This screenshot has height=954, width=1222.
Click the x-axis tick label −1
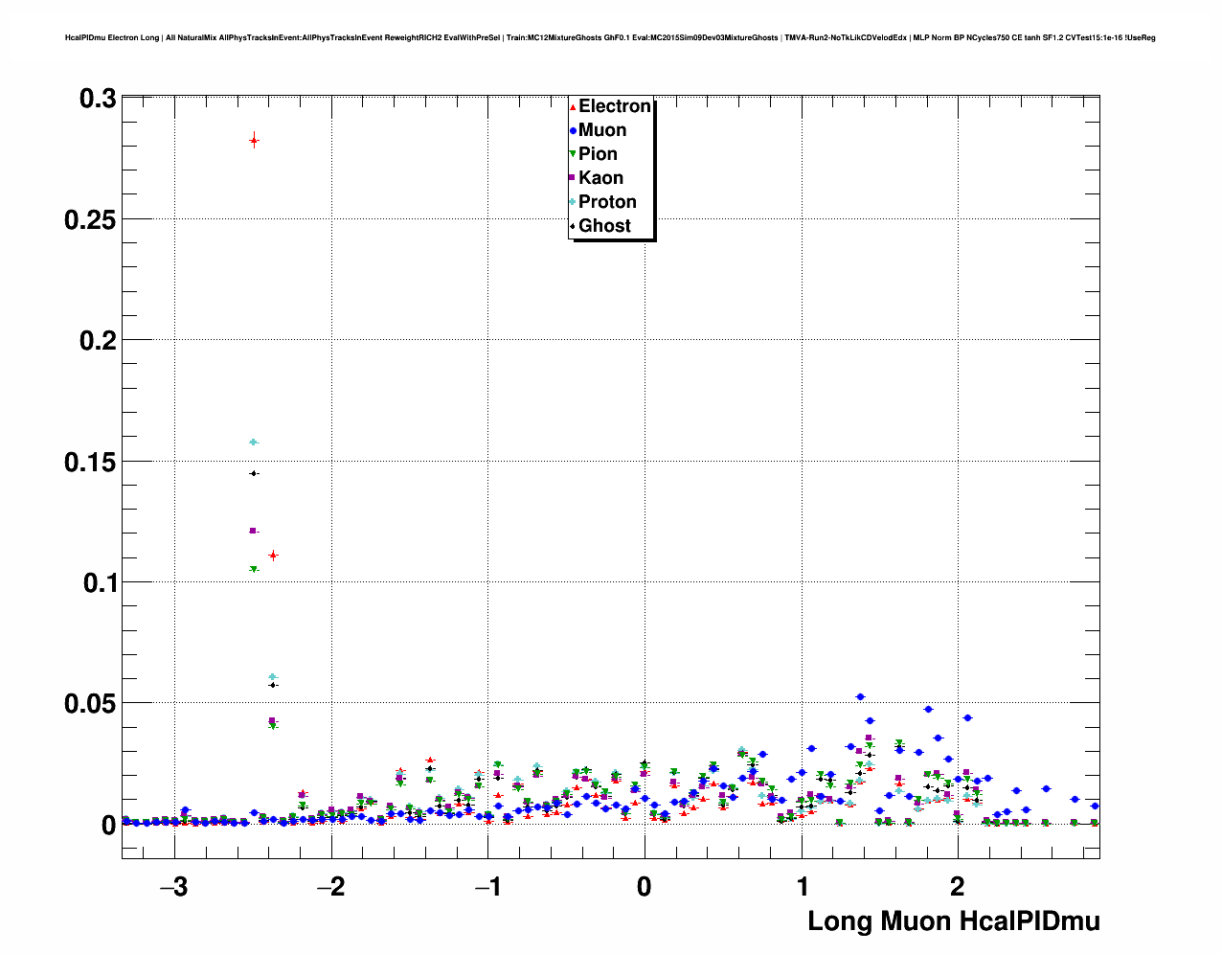(488, 887)
